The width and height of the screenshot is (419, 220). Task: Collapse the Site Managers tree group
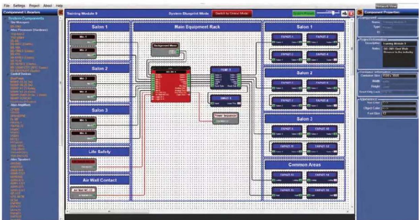(9, 22)
